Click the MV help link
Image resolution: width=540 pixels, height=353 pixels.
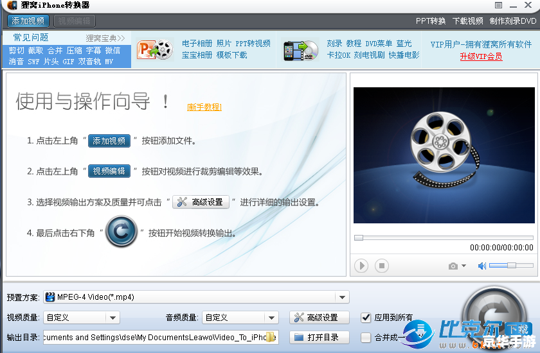(109, 62)
